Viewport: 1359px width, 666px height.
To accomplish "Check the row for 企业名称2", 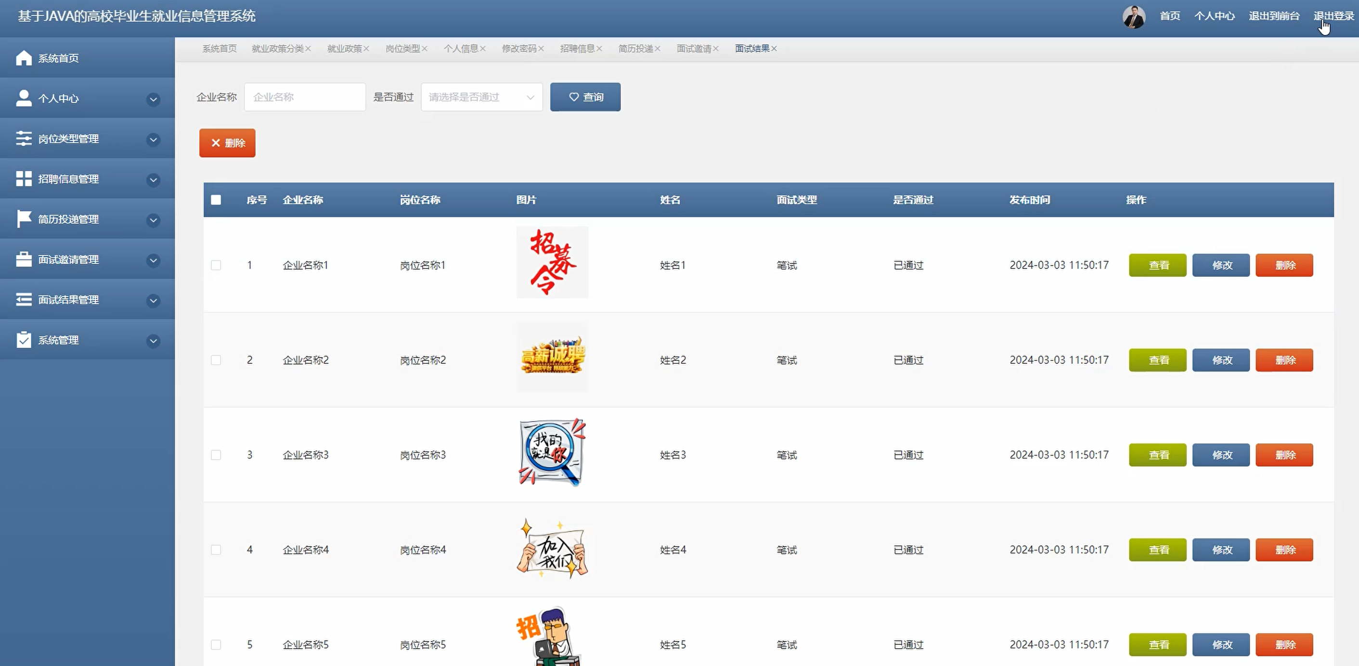I will [216, 360].
